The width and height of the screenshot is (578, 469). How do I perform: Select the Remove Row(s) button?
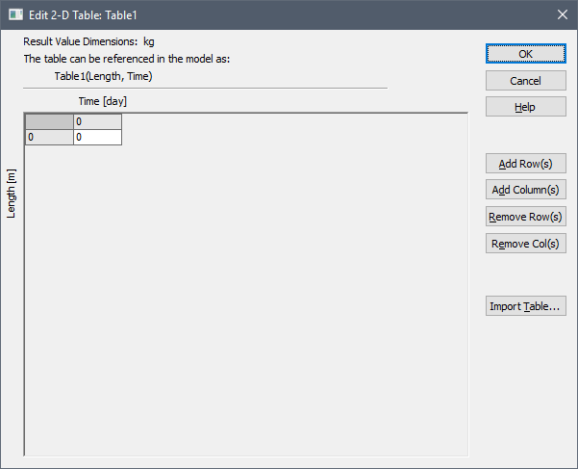coord(526,217)
